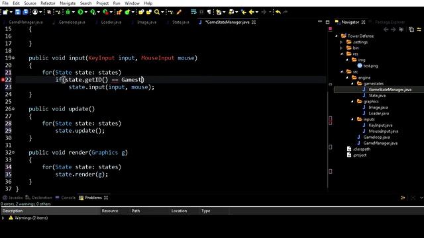This screenshot has width=424, height=238.
Task: Click Navigator Up level icon
Action: click(x=401, y=29)
